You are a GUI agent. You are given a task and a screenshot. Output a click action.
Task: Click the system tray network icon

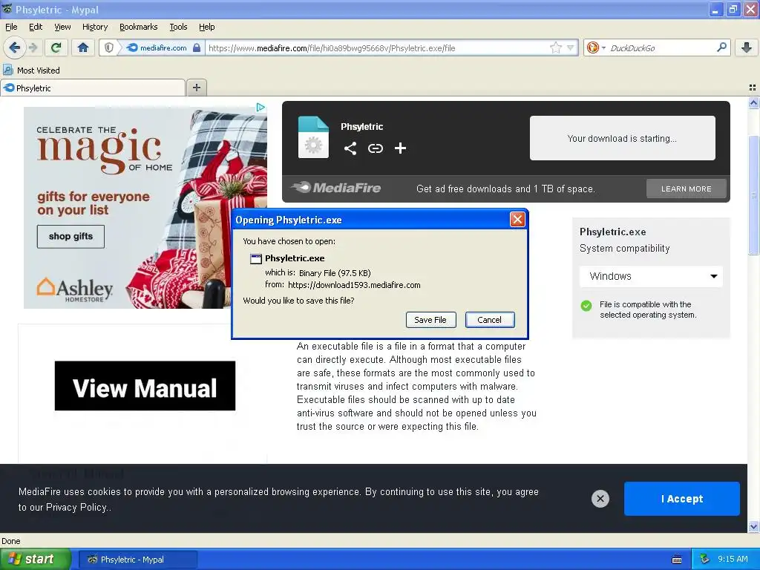coord(705,559)
